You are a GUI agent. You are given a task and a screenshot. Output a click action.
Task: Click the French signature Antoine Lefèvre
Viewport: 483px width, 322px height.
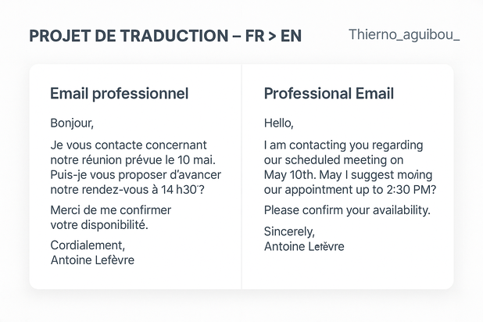[x=92, y=260]
